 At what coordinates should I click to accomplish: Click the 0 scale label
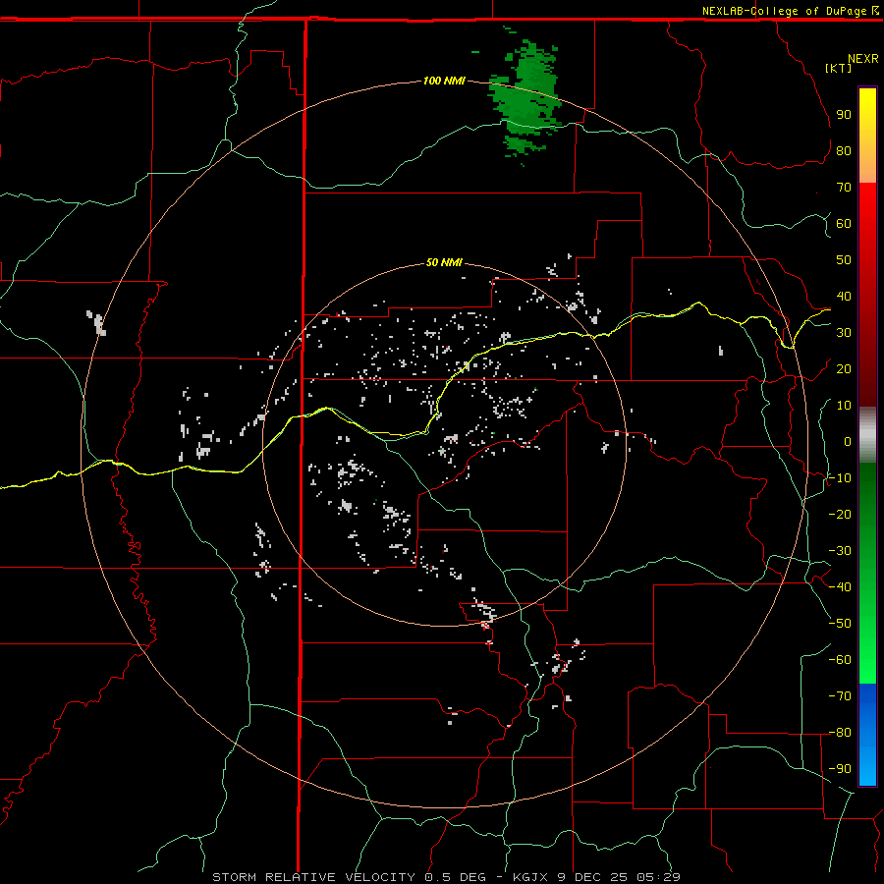click(x=848, y=441)
